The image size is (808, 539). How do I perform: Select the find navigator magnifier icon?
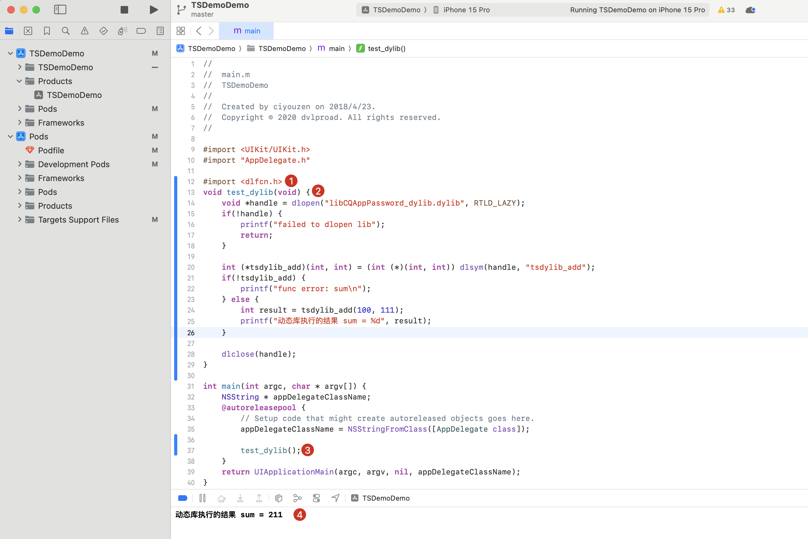(65, 31)
